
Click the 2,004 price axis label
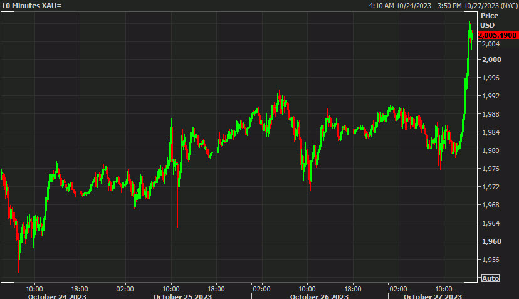tap(491, 44)
